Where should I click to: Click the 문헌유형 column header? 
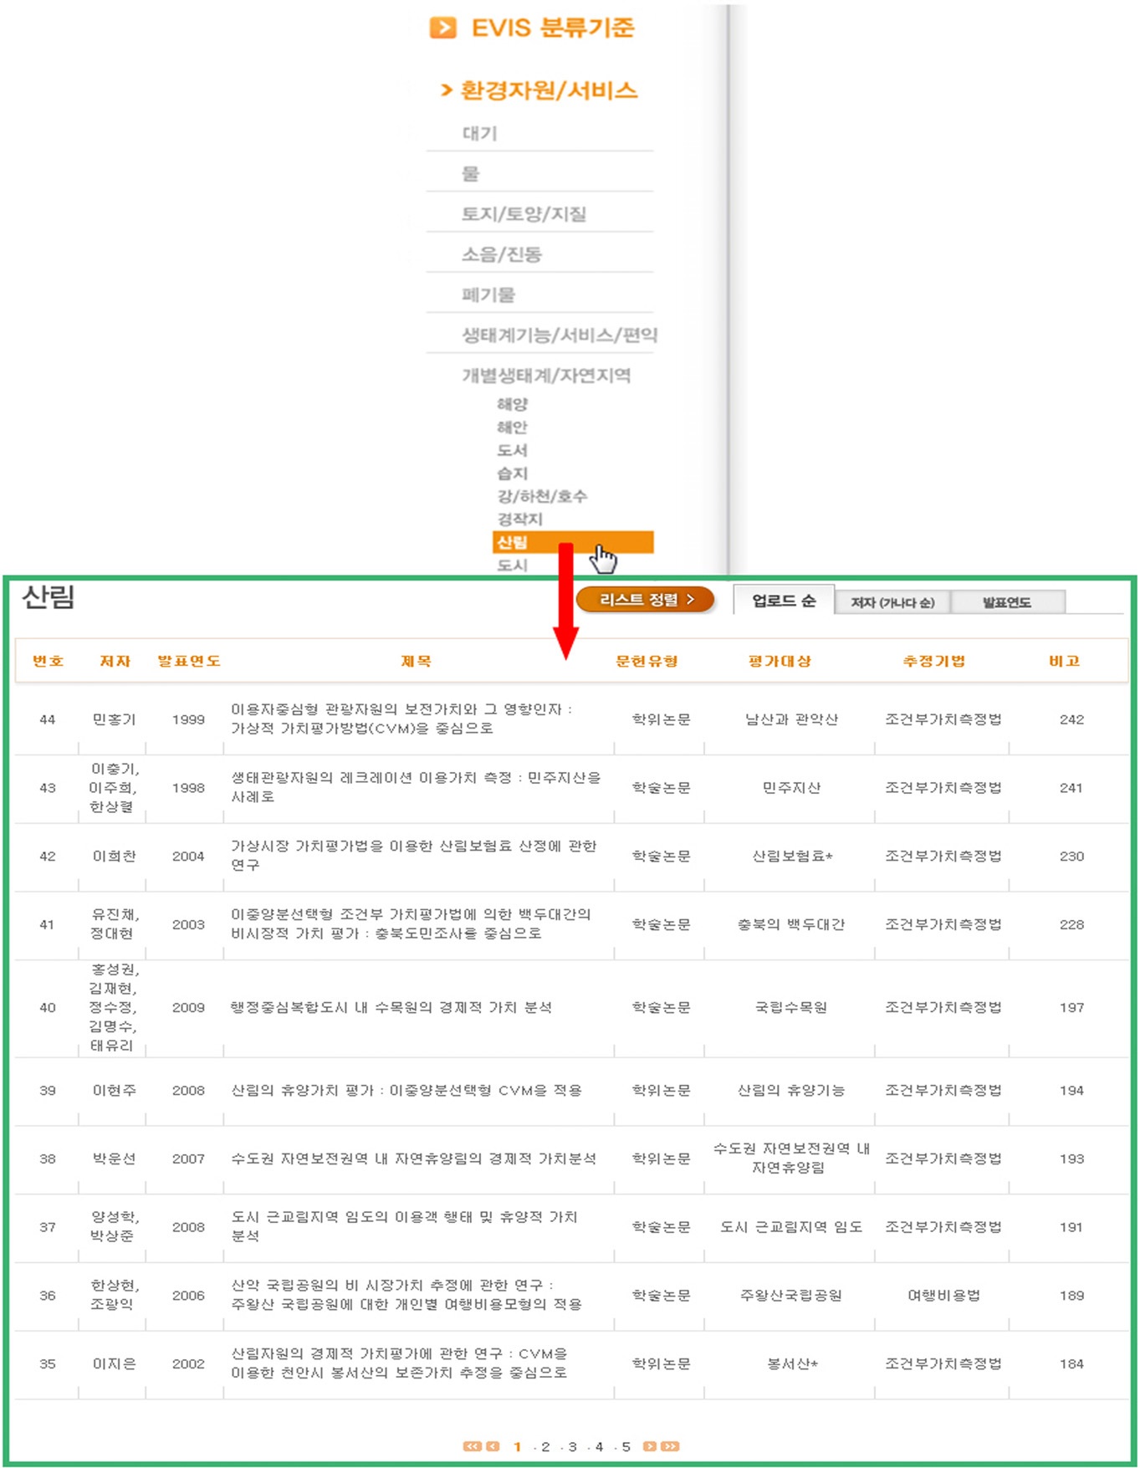coord(647,661)
